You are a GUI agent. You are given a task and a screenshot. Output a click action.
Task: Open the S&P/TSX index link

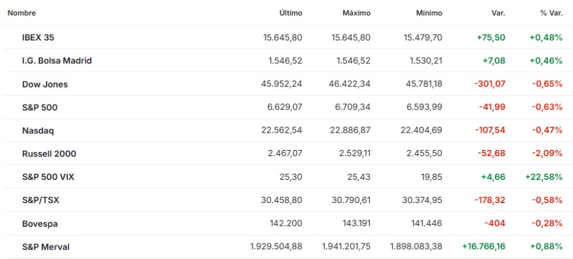pyautogui.click(x=40, y=200)
